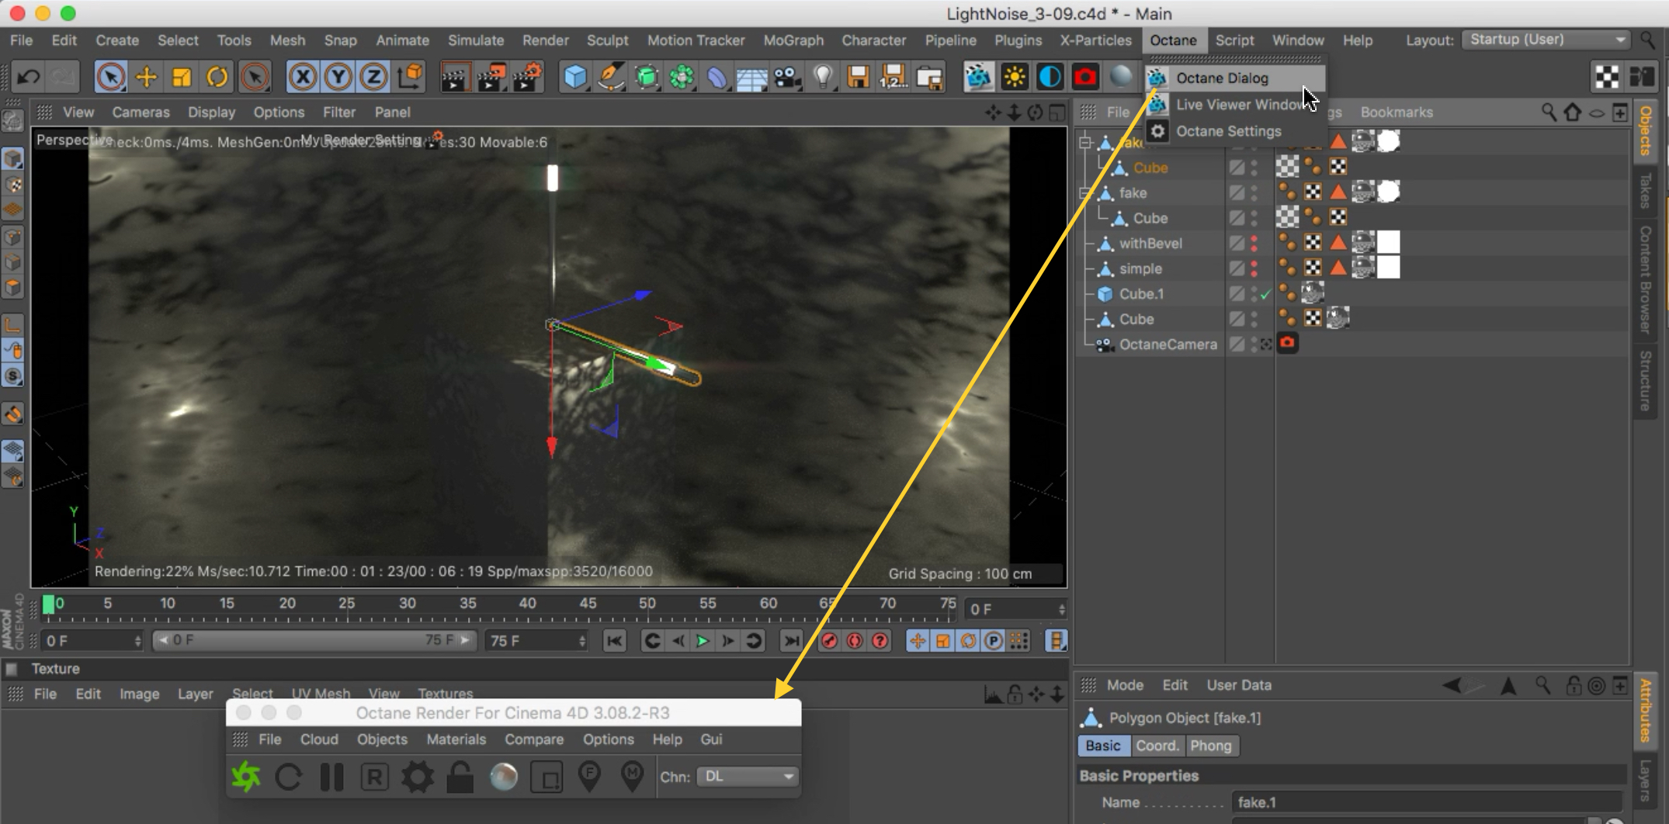Screen dimensions: 1669x824
Task: Add a Light object from the toolbar
Action: click(x=823, y=77)
